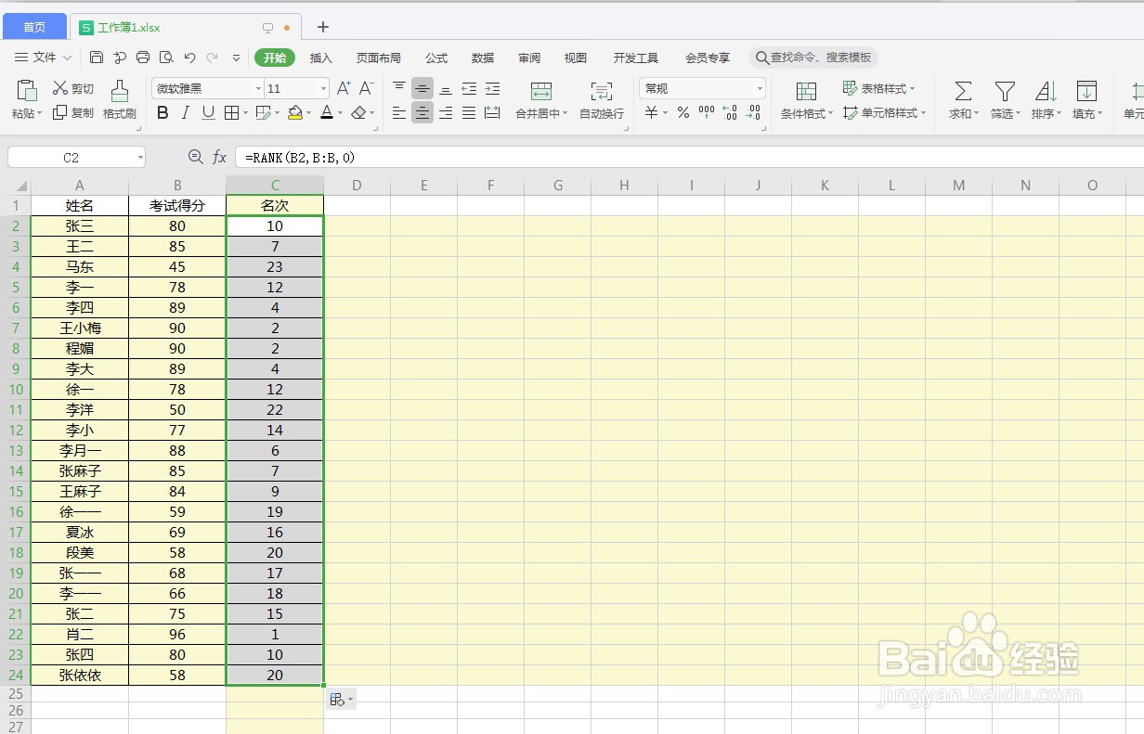
Task: Open font name dropdown 微软雅黑
Action: (258, 88)
